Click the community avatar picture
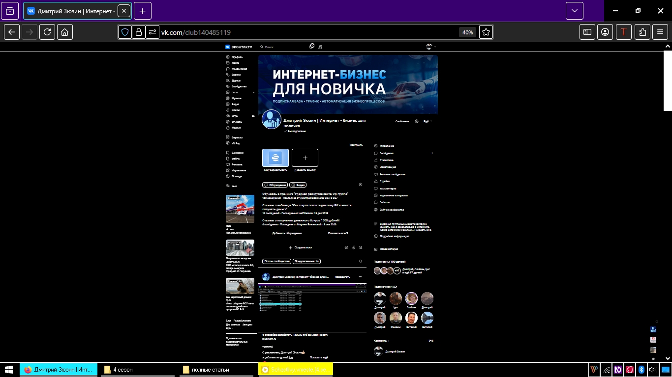This screenshot has height=377, width=672. 272,119
